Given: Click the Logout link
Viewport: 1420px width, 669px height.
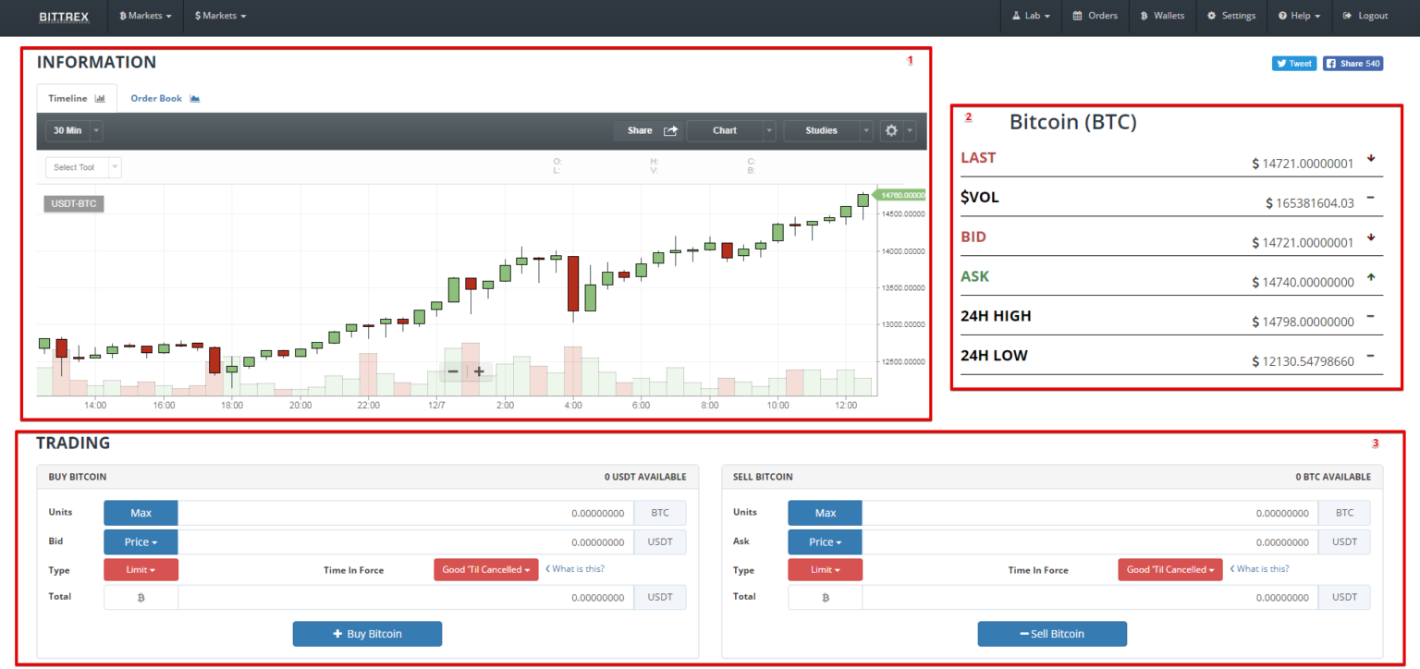Looking at the screenshot, I should pos(1365,16).
